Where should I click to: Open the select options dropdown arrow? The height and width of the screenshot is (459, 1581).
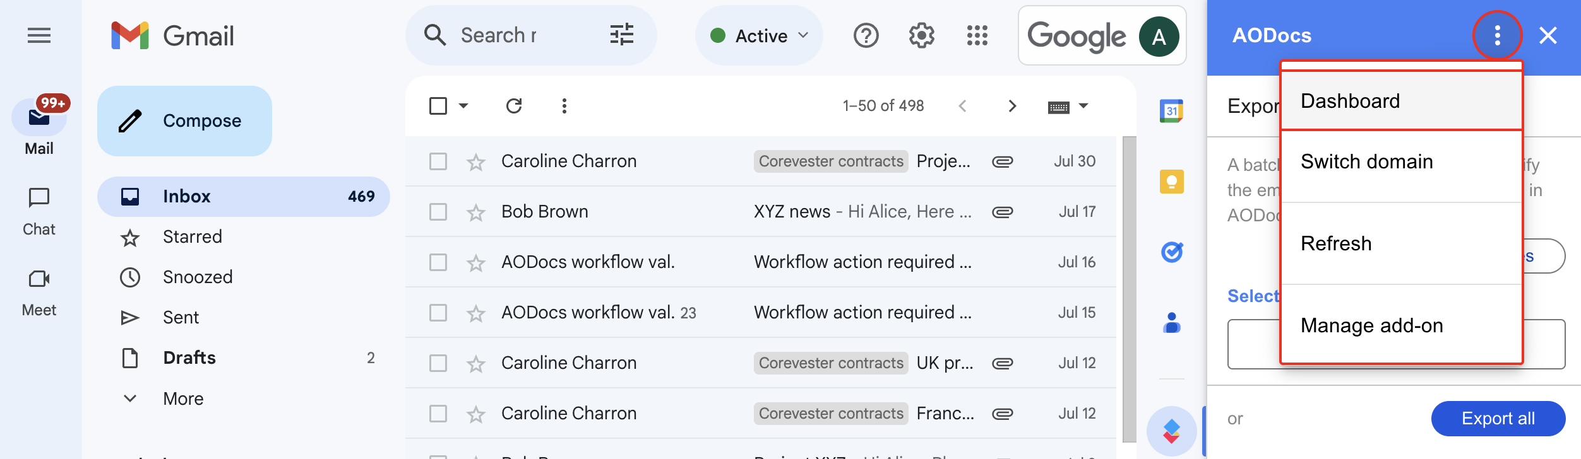pyautogui.click(x=463, y=106)
